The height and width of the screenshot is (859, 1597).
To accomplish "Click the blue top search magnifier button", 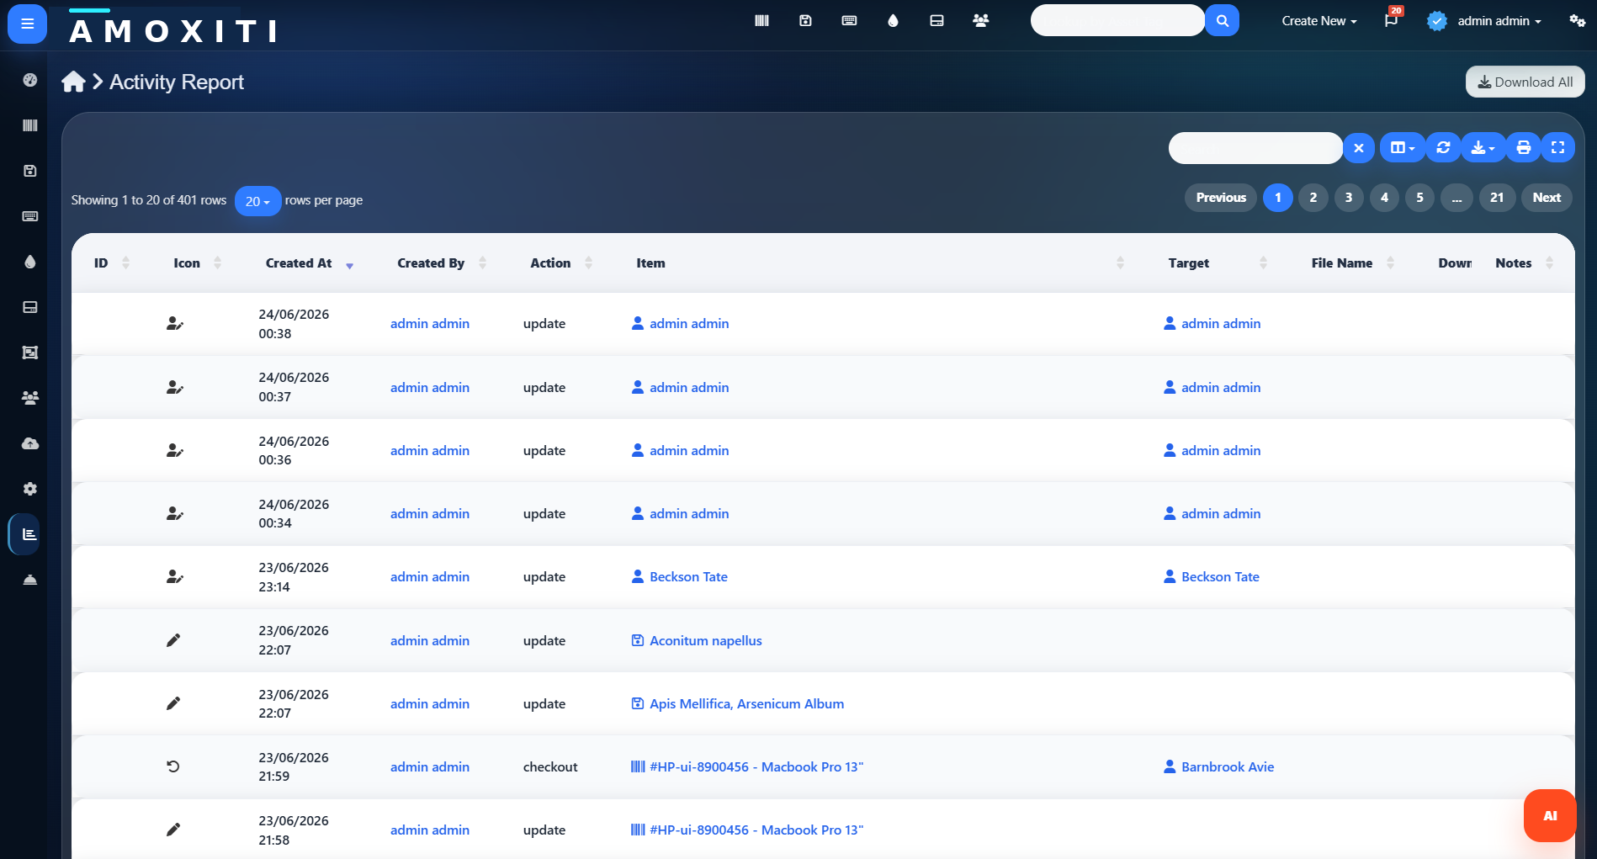I will [x=1222, y=20].
